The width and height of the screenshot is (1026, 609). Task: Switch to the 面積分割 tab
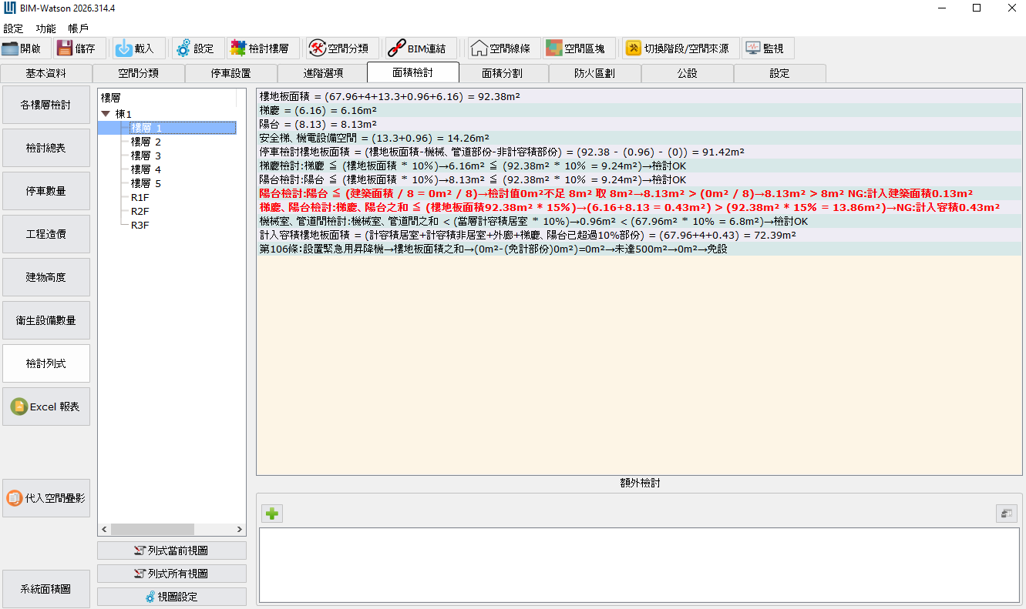(503, 74)
